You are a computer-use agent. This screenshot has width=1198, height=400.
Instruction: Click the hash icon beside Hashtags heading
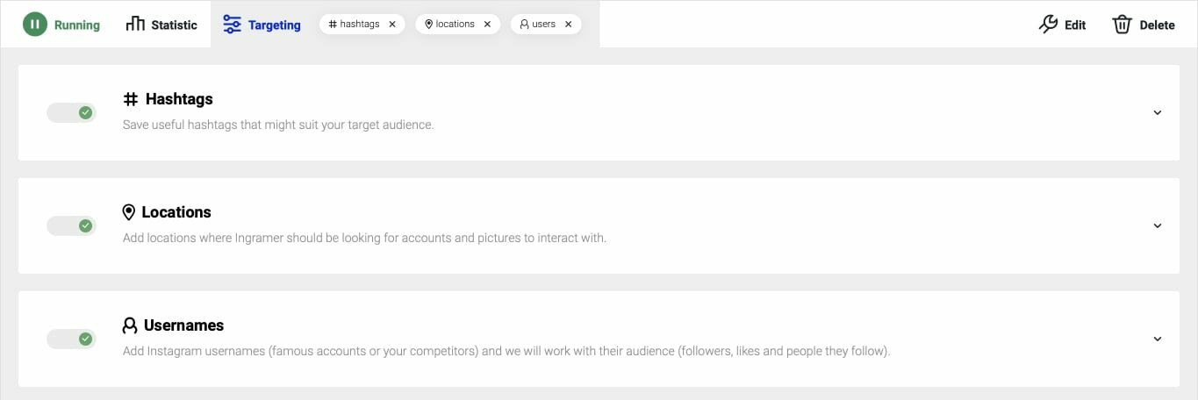131,99
